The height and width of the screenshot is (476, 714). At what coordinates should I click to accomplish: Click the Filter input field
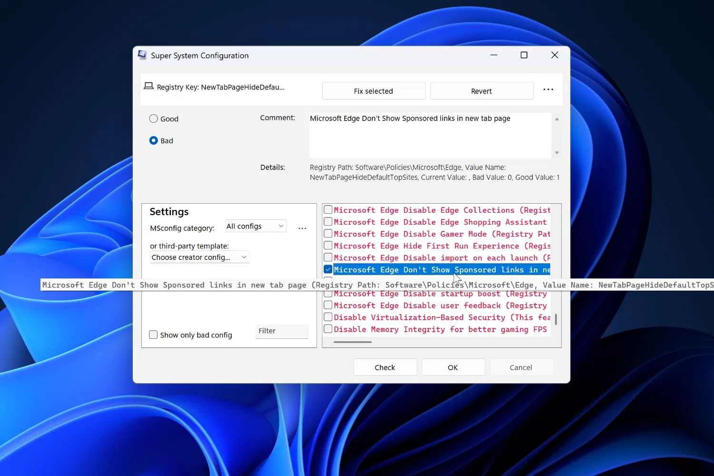(x=282, y=331)
